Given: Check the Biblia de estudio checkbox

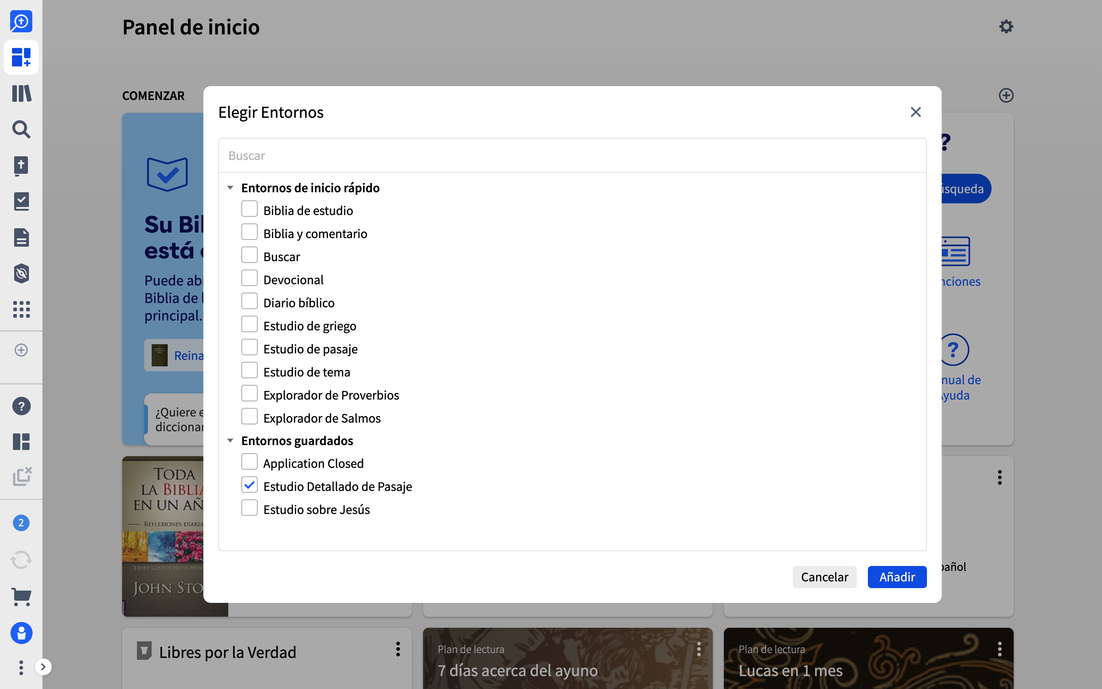Looking at the screenshot, I should [x=249, y=209].
